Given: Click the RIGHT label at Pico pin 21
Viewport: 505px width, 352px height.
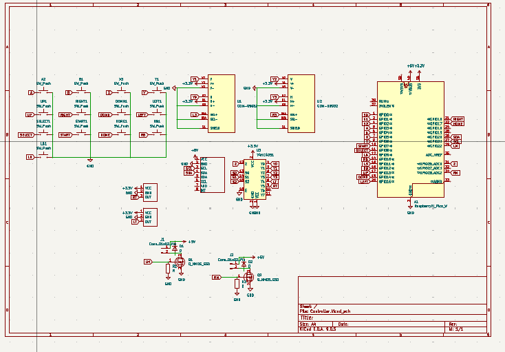Looking at the screenshot, I should coord(457,119).
